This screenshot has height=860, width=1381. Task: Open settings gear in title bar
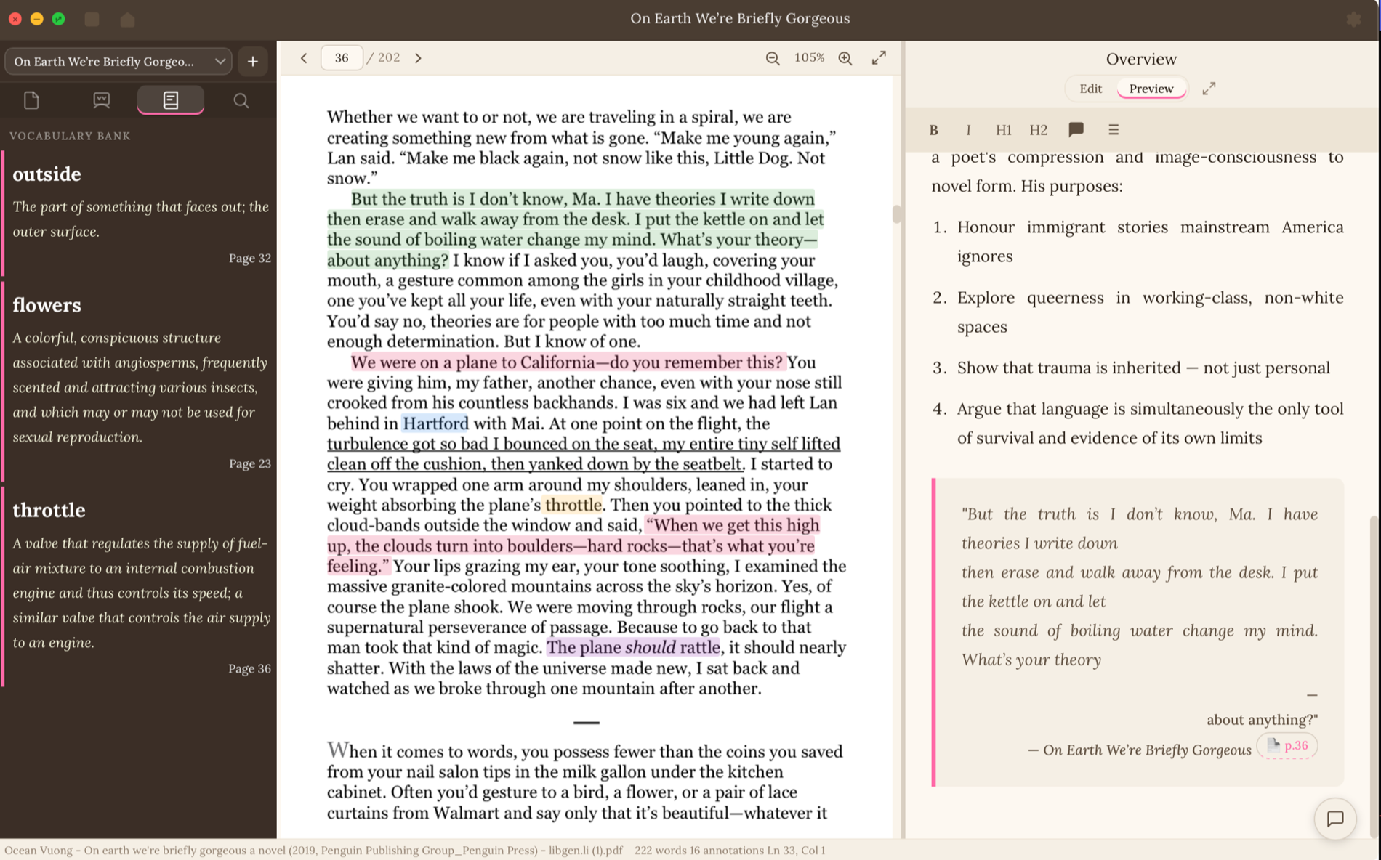pyautogui.click(x=1353, y=19)
